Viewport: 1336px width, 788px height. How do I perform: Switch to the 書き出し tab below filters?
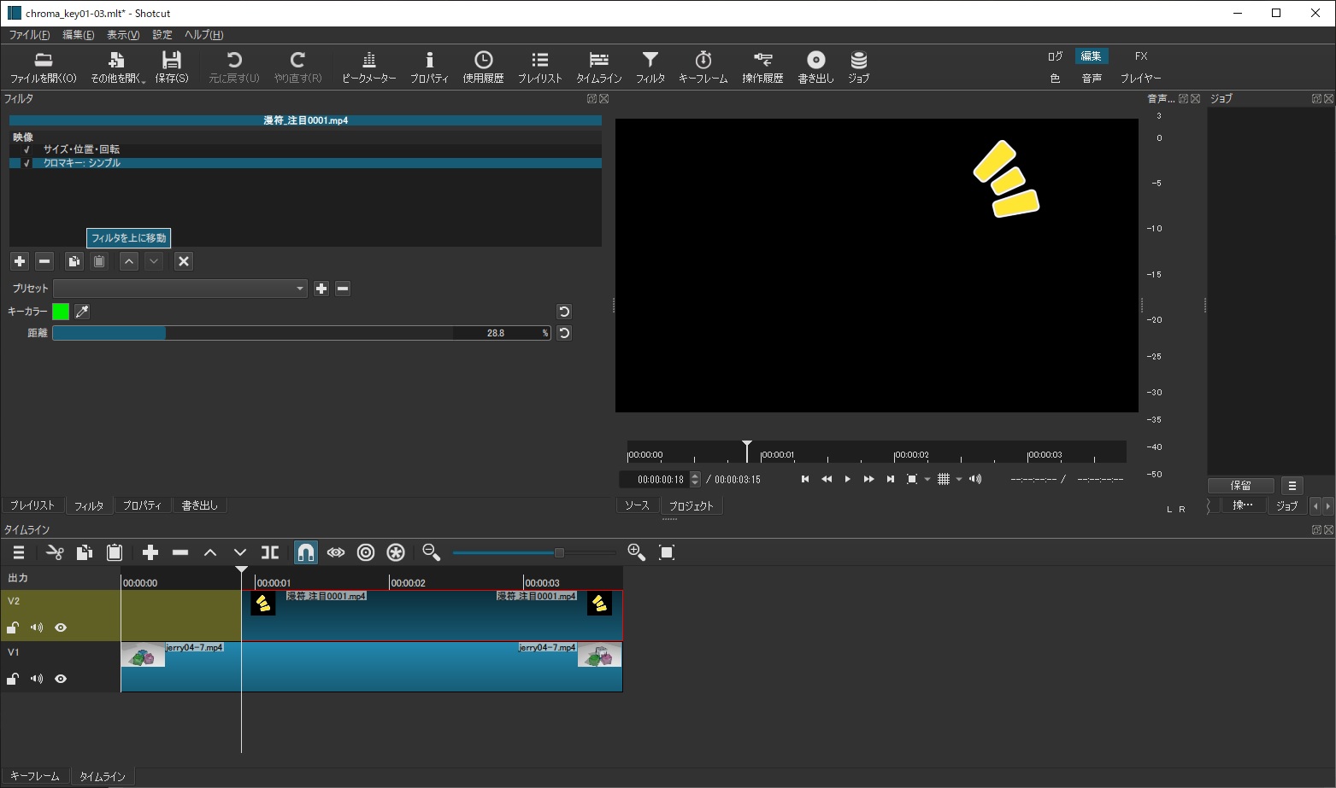[x=200, y=505]
